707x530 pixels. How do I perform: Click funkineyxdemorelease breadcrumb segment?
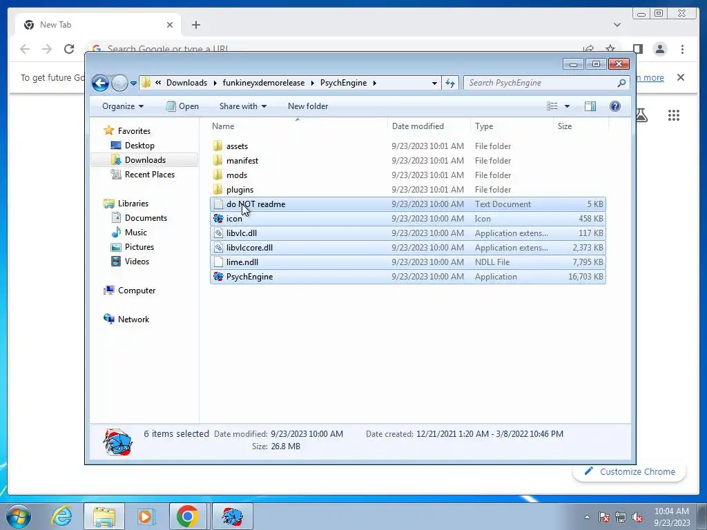click(x=263, y=83)
